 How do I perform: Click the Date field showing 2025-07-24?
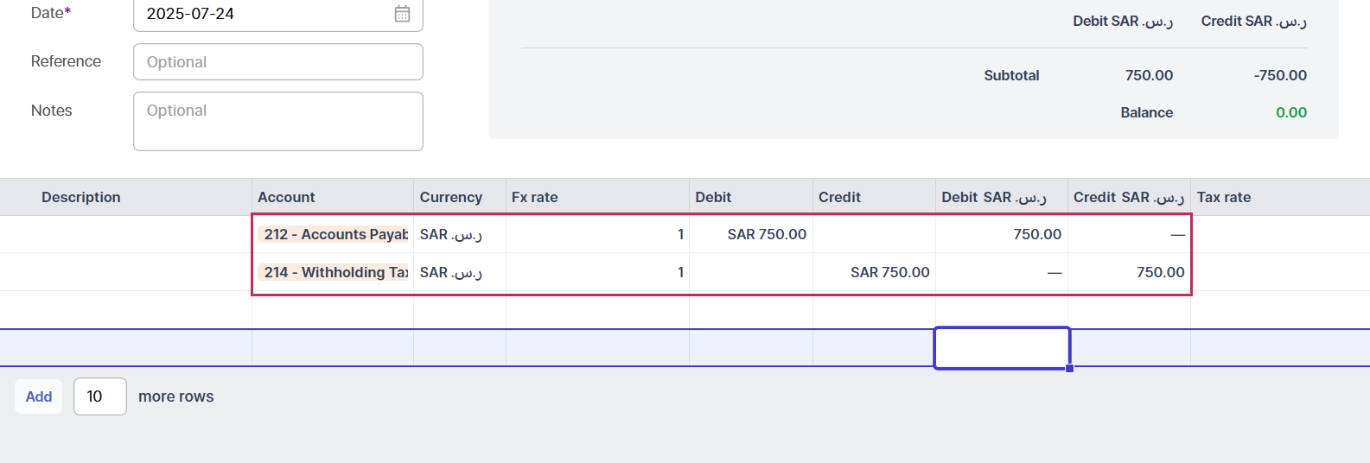click(x=277, y=14)
